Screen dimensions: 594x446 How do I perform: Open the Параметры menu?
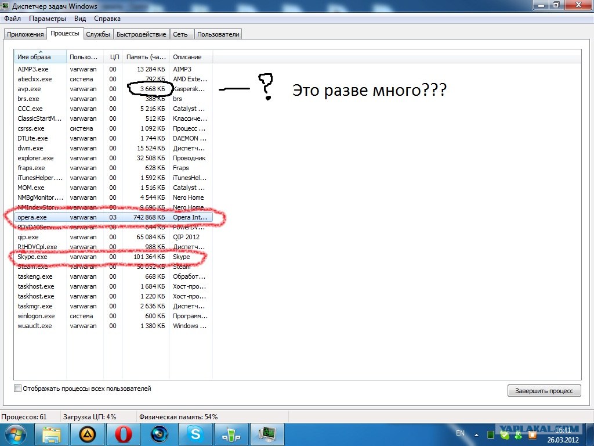[48, 19]
